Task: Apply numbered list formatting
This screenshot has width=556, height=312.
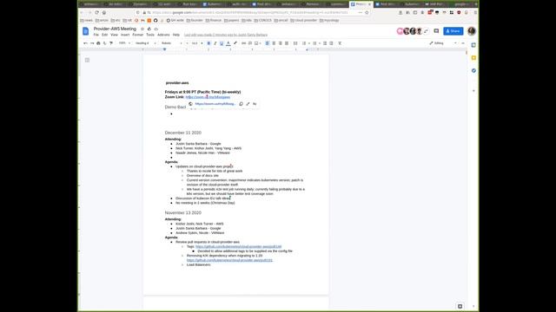Action: 303,43
